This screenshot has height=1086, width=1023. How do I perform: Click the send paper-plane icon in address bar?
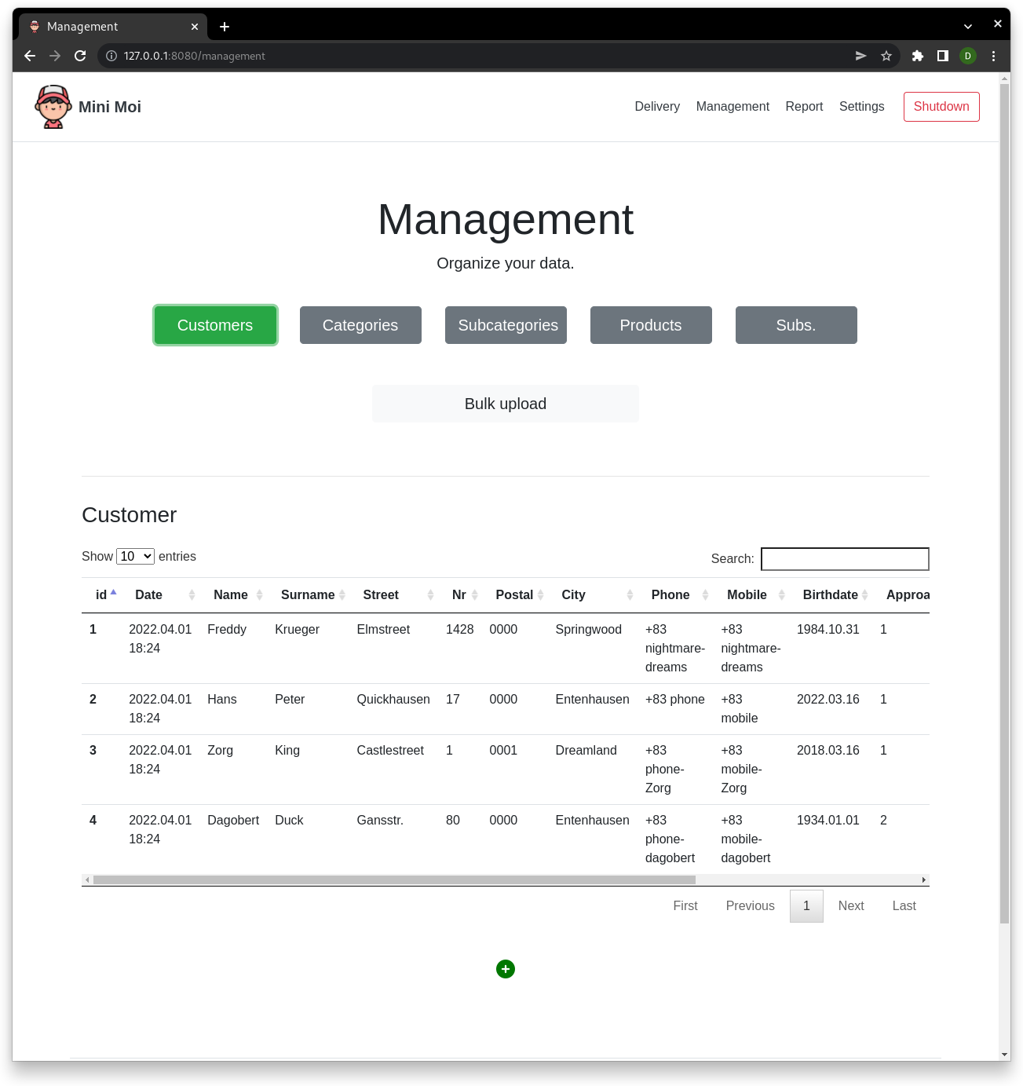click(x=860, y=56)
